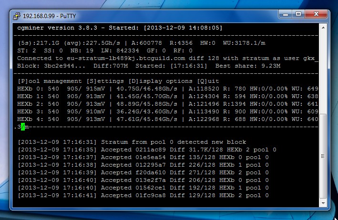Click the PuTTY icon in the title bar
This screenshot has width=338, height=220.
coord(17,16)
